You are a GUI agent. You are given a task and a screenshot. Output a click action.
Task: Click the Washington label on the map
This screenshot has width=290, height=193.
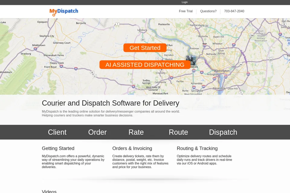[221, 71]
